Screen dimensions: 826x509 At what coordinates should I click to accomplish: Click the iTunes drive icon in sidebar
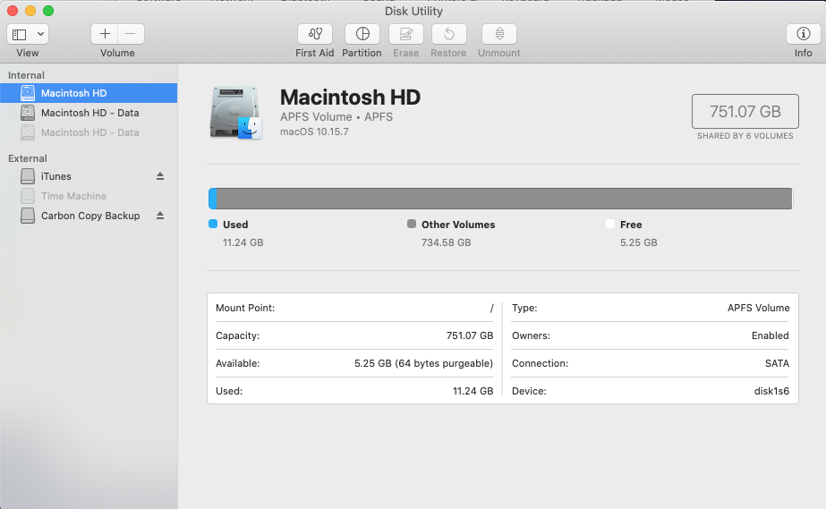(x=28, y=176)
